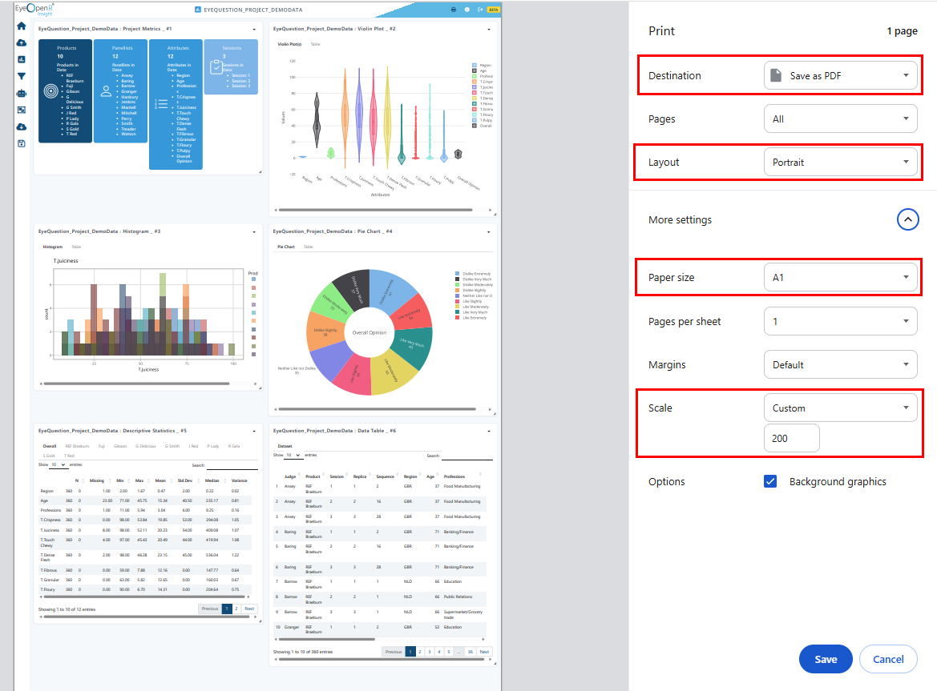Open the Destination Save as PDF dropdown
The image size is (937, 691).
click(840, 76)
